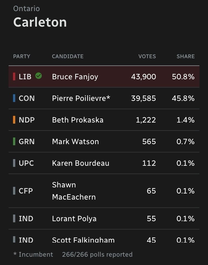This screenshot has width=208, height=265.
Task: Open Beth Prokaska candidate entry
Action: [78, 120]
